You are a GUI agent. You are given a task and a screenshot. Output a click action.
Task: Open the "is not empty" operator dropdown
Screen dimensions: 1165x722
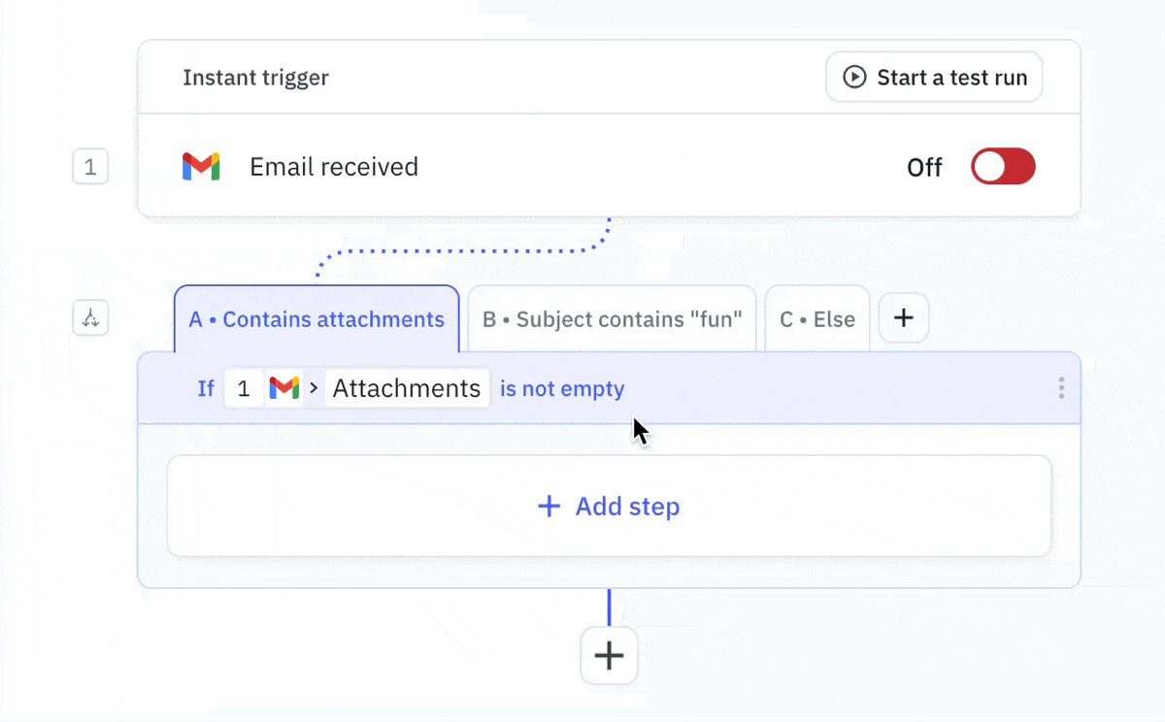click(x=562, y=388)
